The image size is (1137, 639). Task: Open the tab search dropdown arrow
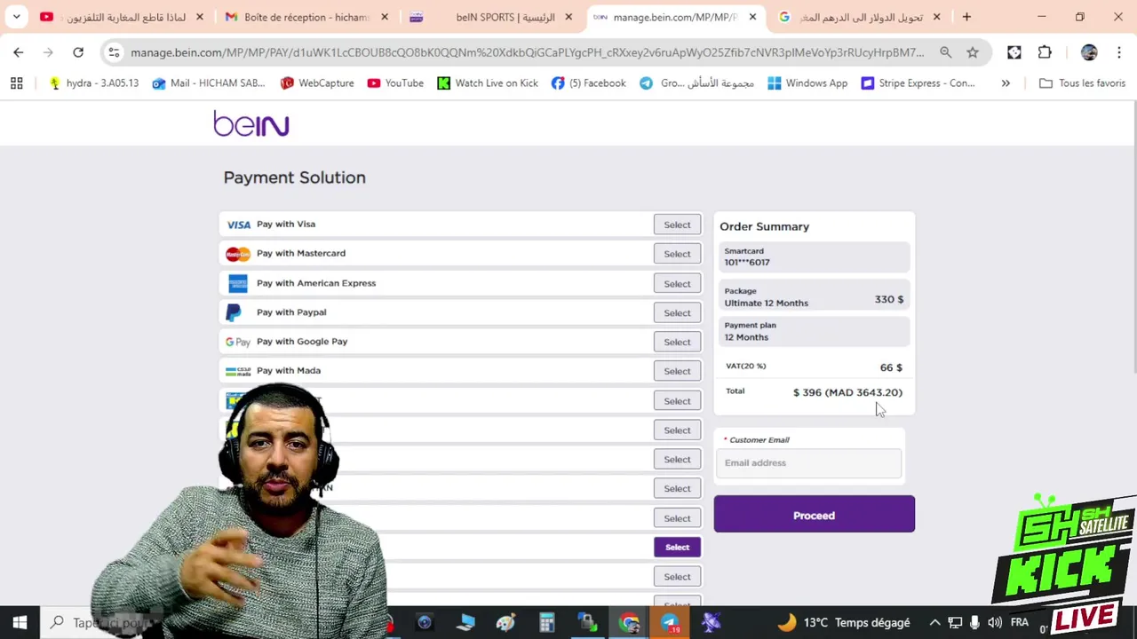[x=16, y=17]
